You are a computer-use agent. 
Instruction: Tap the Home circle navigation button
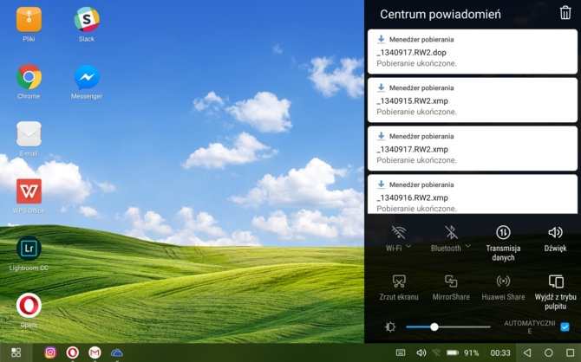coord(549,352)
